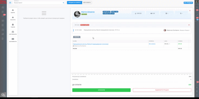Click the search icon in right sidebar
The width and height of the screenshot is (199, 99).
pyautogui.click(x=197, y=7)
